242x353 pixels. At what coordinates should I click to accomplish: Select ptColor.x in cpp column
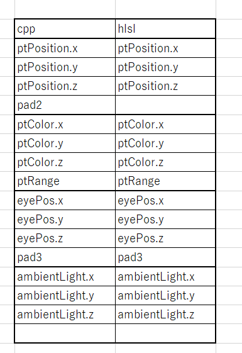point(65,124)
